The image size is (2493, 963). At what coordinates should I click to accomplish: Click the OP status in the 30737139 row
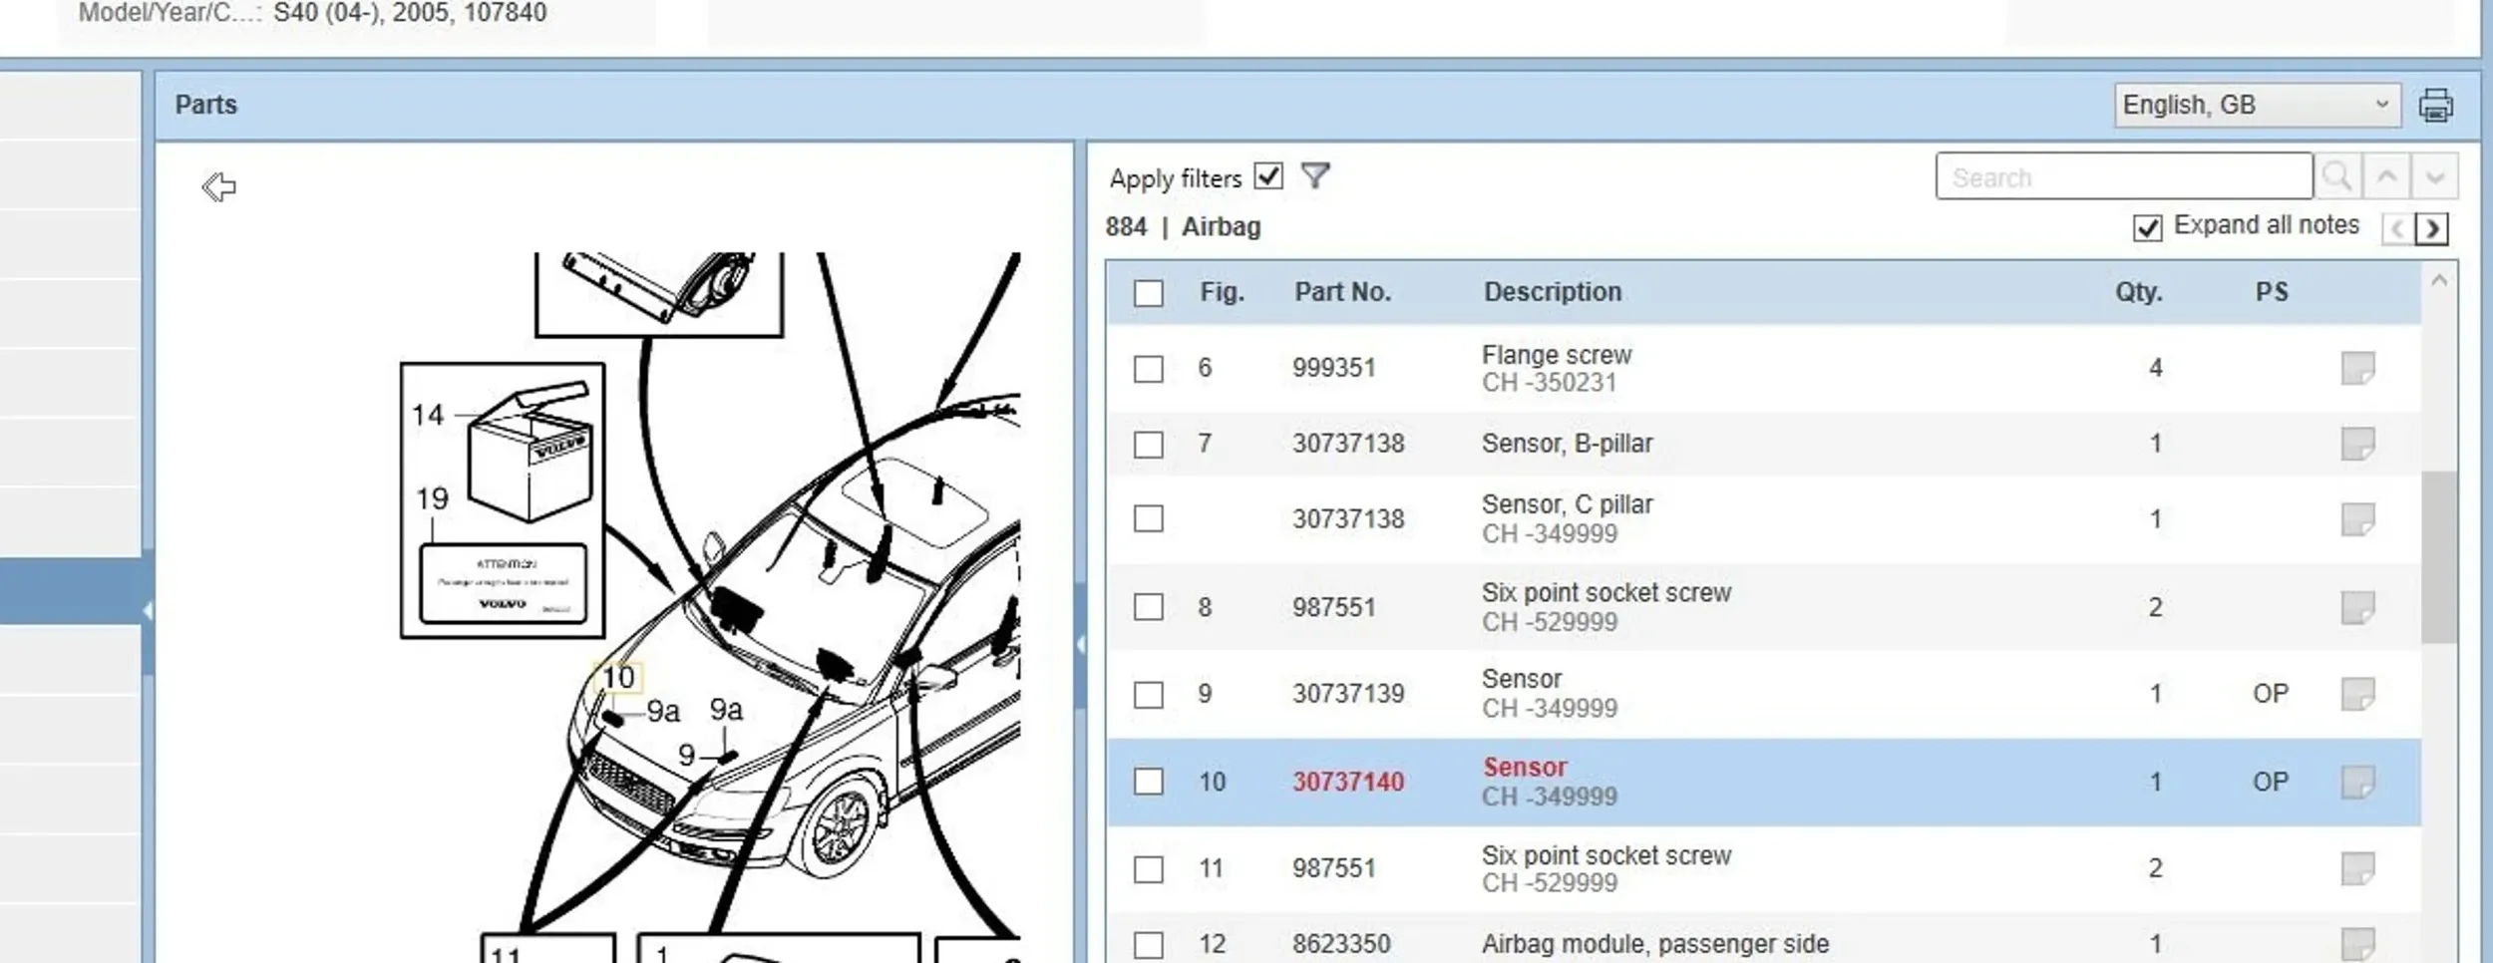tap(2271, 694)
